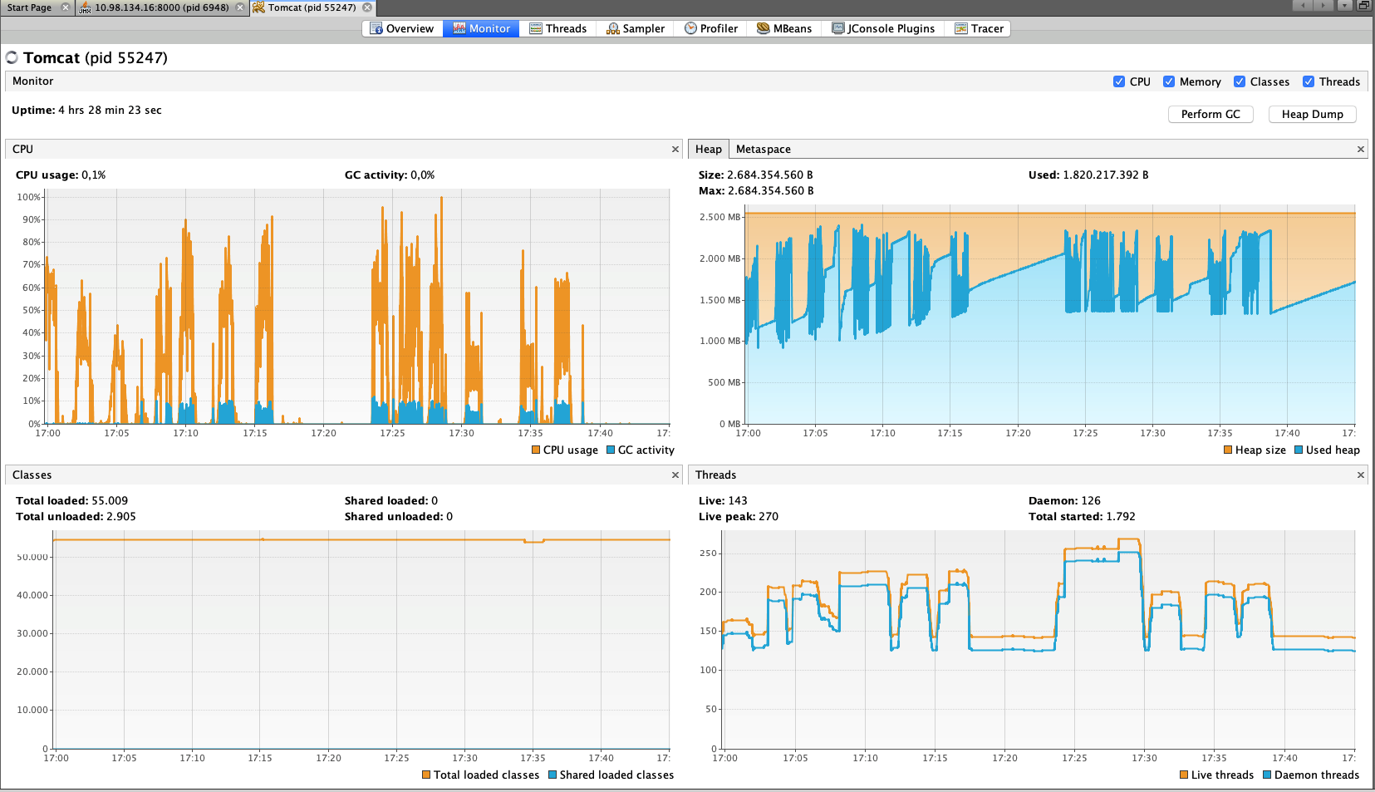The width and height of the screenshot is (1375, 792).
Task: Close the Start Page tab
Action: (66, 7)
